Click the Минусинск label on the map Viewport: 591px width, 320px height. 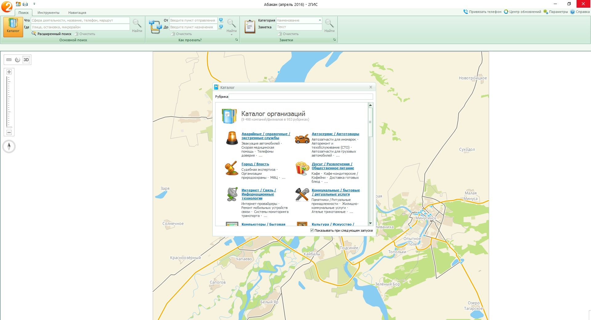click(x=426, y=218)
